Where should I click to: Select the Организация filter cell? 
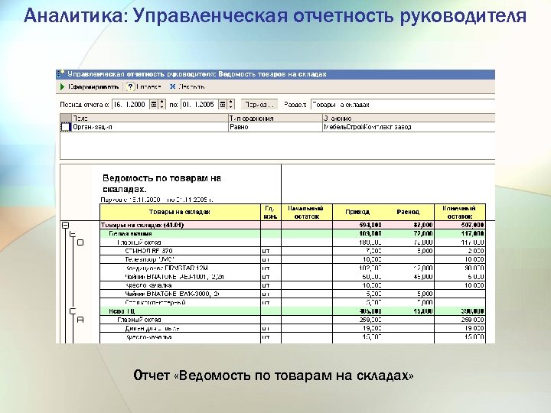tap(150, 127)
